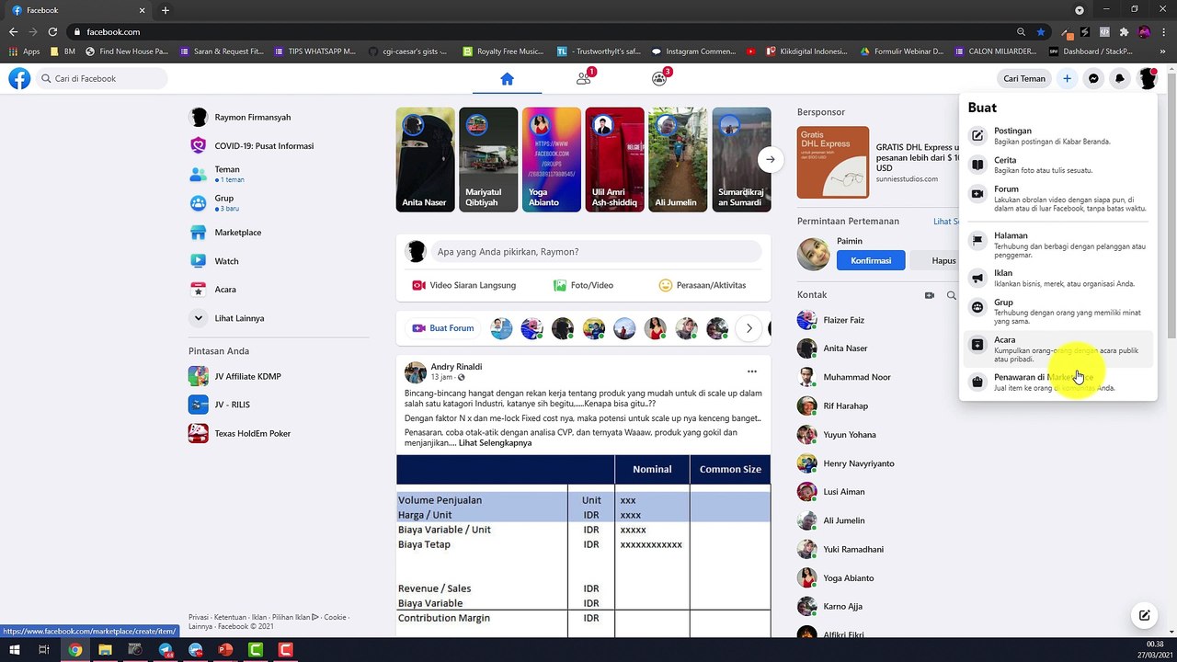This screenshot has width=1177, height=662.
Task: Open the new message compose icon
Action: pyautogui.click(x=1144, y=615)
